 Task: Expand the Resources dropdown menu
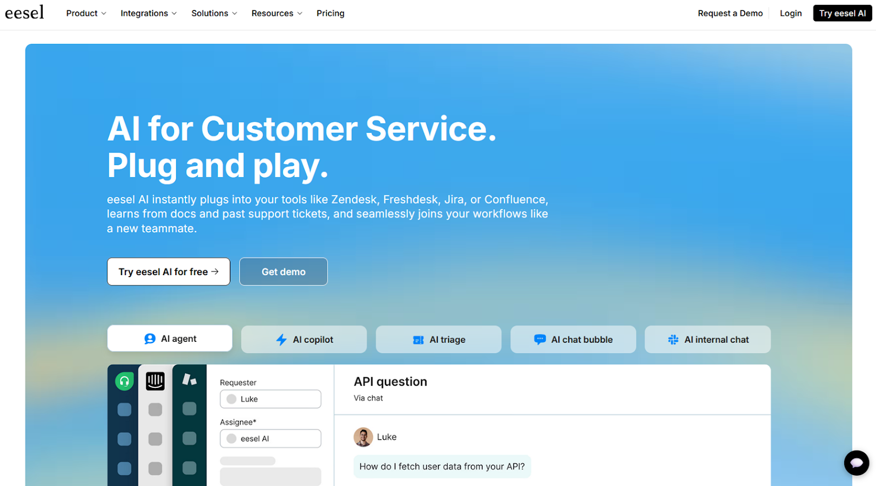click(x=276, y=13)
